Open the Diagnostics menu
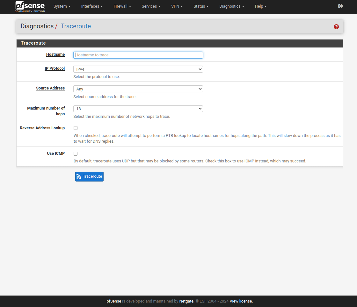This screenshot has height=307, width=357. pos(232,6)
